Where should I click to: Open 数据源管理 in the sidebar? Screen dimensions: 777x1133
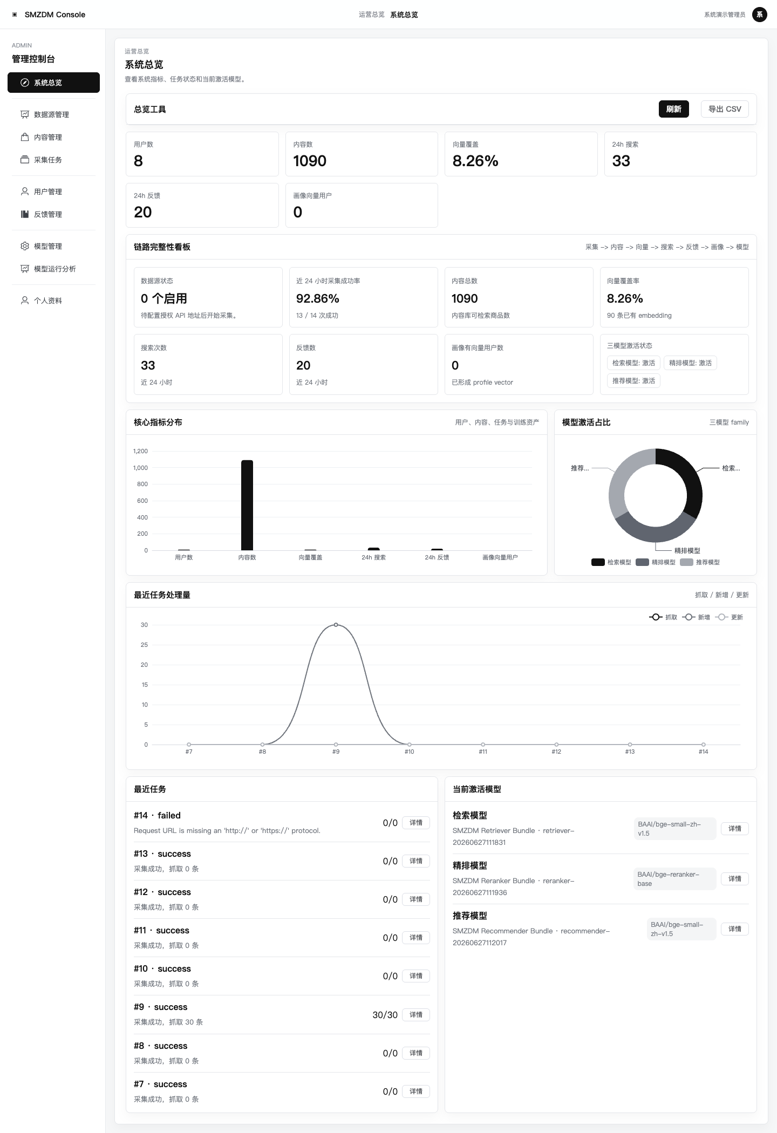pyautogui.click(x=53, y=114)
